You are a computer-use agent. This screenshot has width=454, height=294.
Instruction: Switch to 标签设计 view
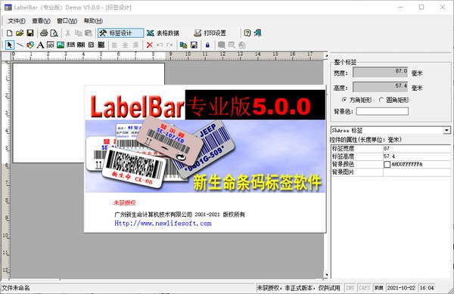pos(120,33)
